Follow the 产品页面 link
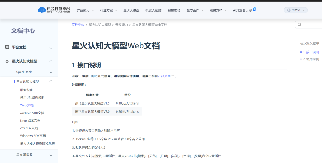Image resolution: width=322 pixels, height=163 pixels. [164, 76]
